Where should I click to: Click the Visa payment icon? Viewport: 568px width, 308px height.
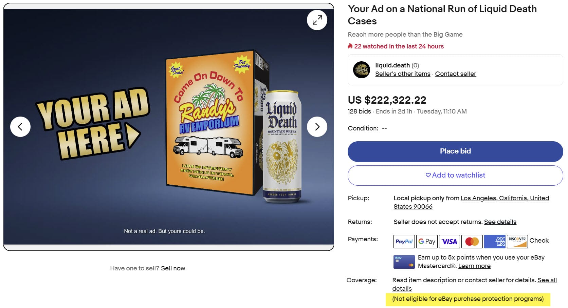click(449, 242)
